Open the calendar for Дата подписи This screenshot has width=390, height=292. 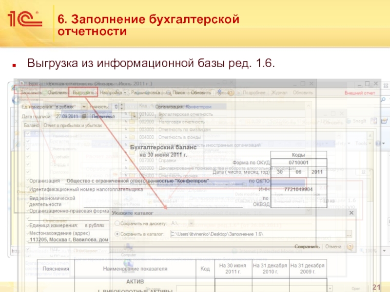coord(83,117)
